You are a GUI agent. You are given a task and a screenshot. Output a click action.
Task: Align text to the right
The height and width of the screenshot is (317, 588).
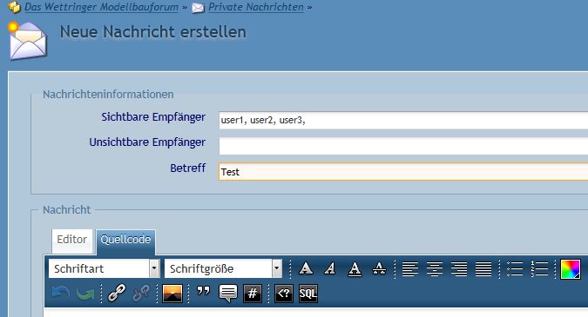[459, 268]
